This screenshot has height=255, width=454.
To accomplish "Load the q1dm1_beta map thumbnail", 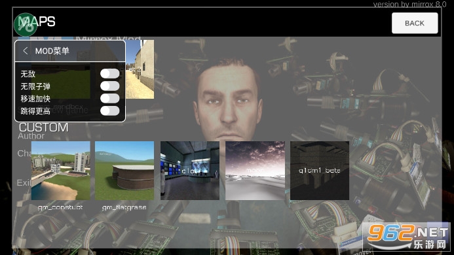I will tap(320, 171).
